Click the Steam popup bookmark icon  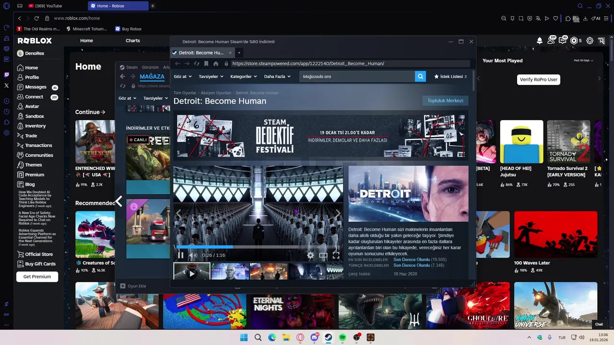coord(206,63)
